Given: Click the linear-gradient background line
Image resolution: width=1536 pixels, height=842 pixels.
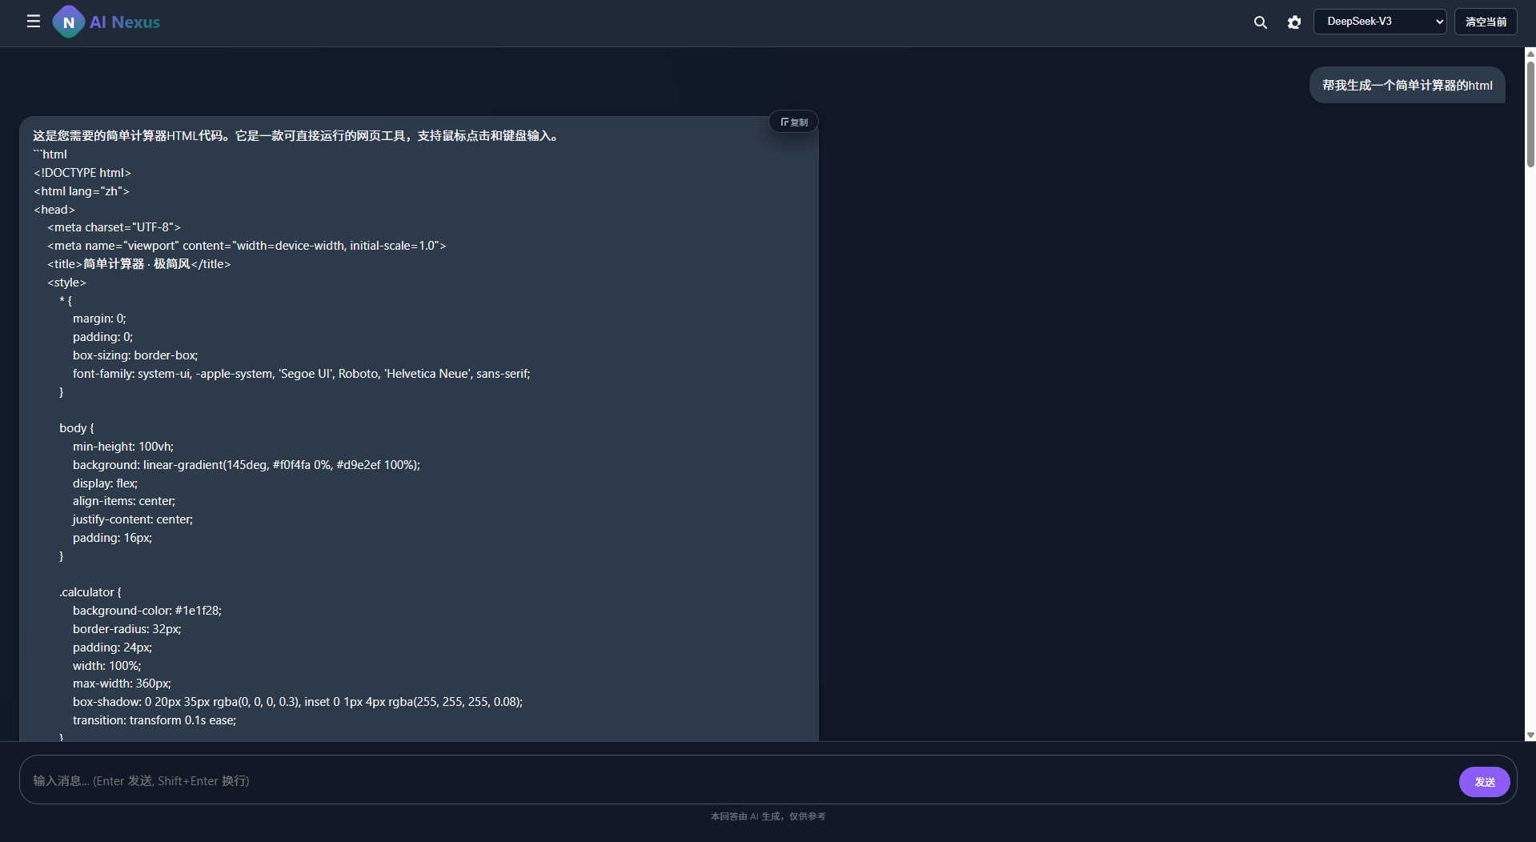Looking at the screenshot, I should click(x=247, y=465).
